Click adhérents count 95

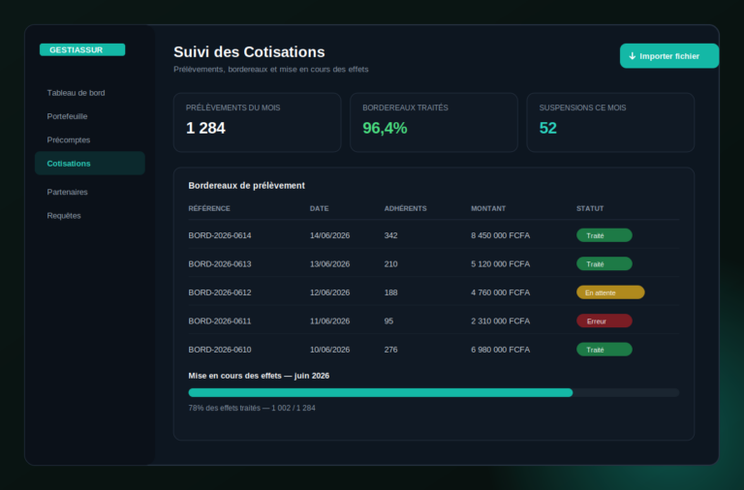coord(388,322)
